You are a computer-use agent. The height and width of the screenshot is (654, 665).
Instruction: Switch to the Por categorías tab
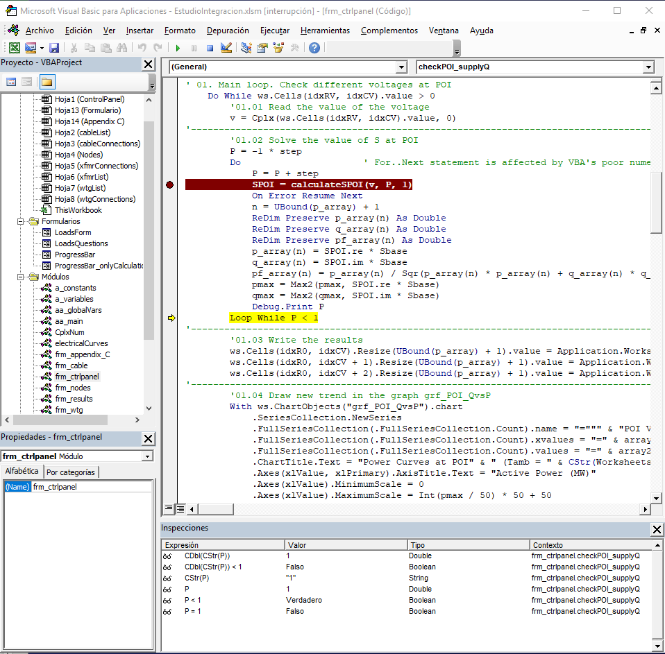[71, 472]
